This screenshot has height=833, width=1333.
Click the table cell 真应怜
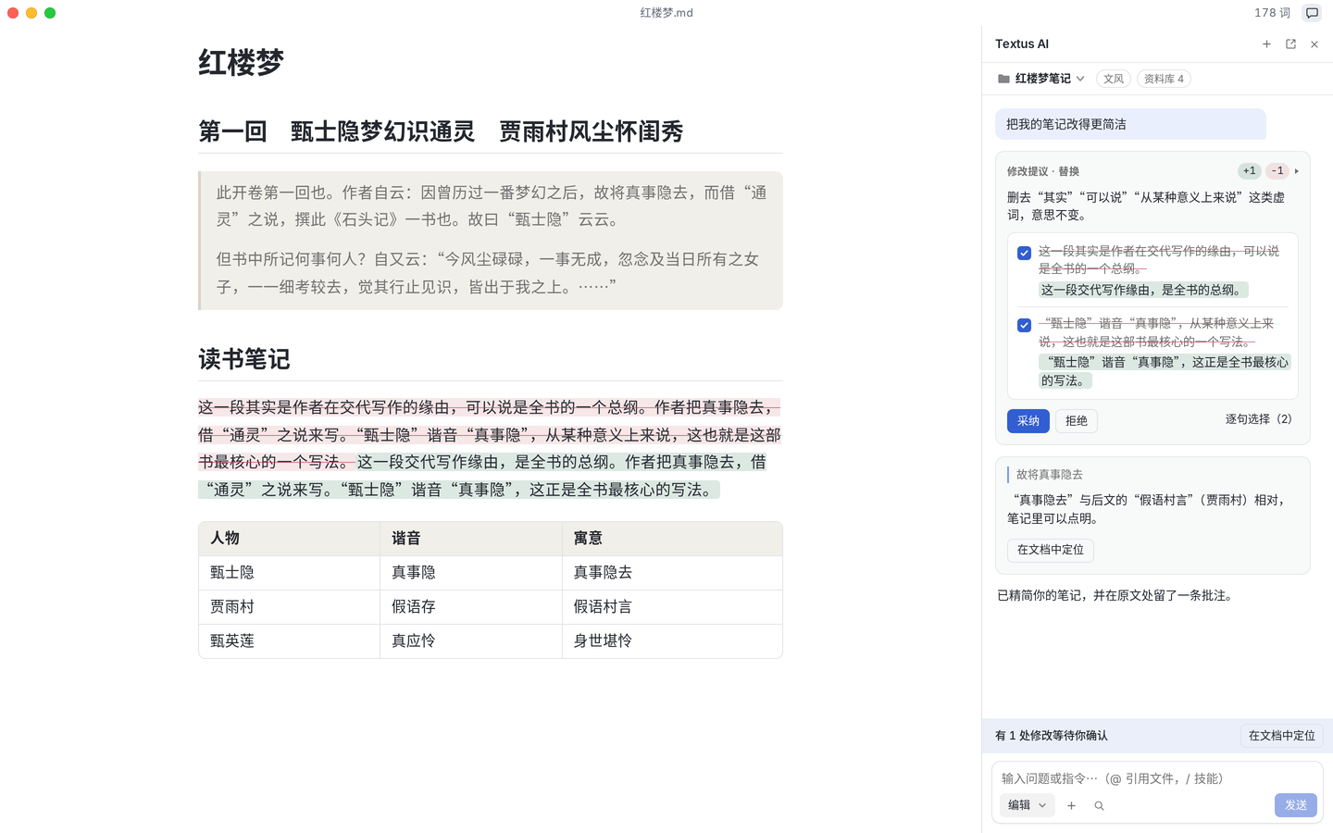point(471,641)
